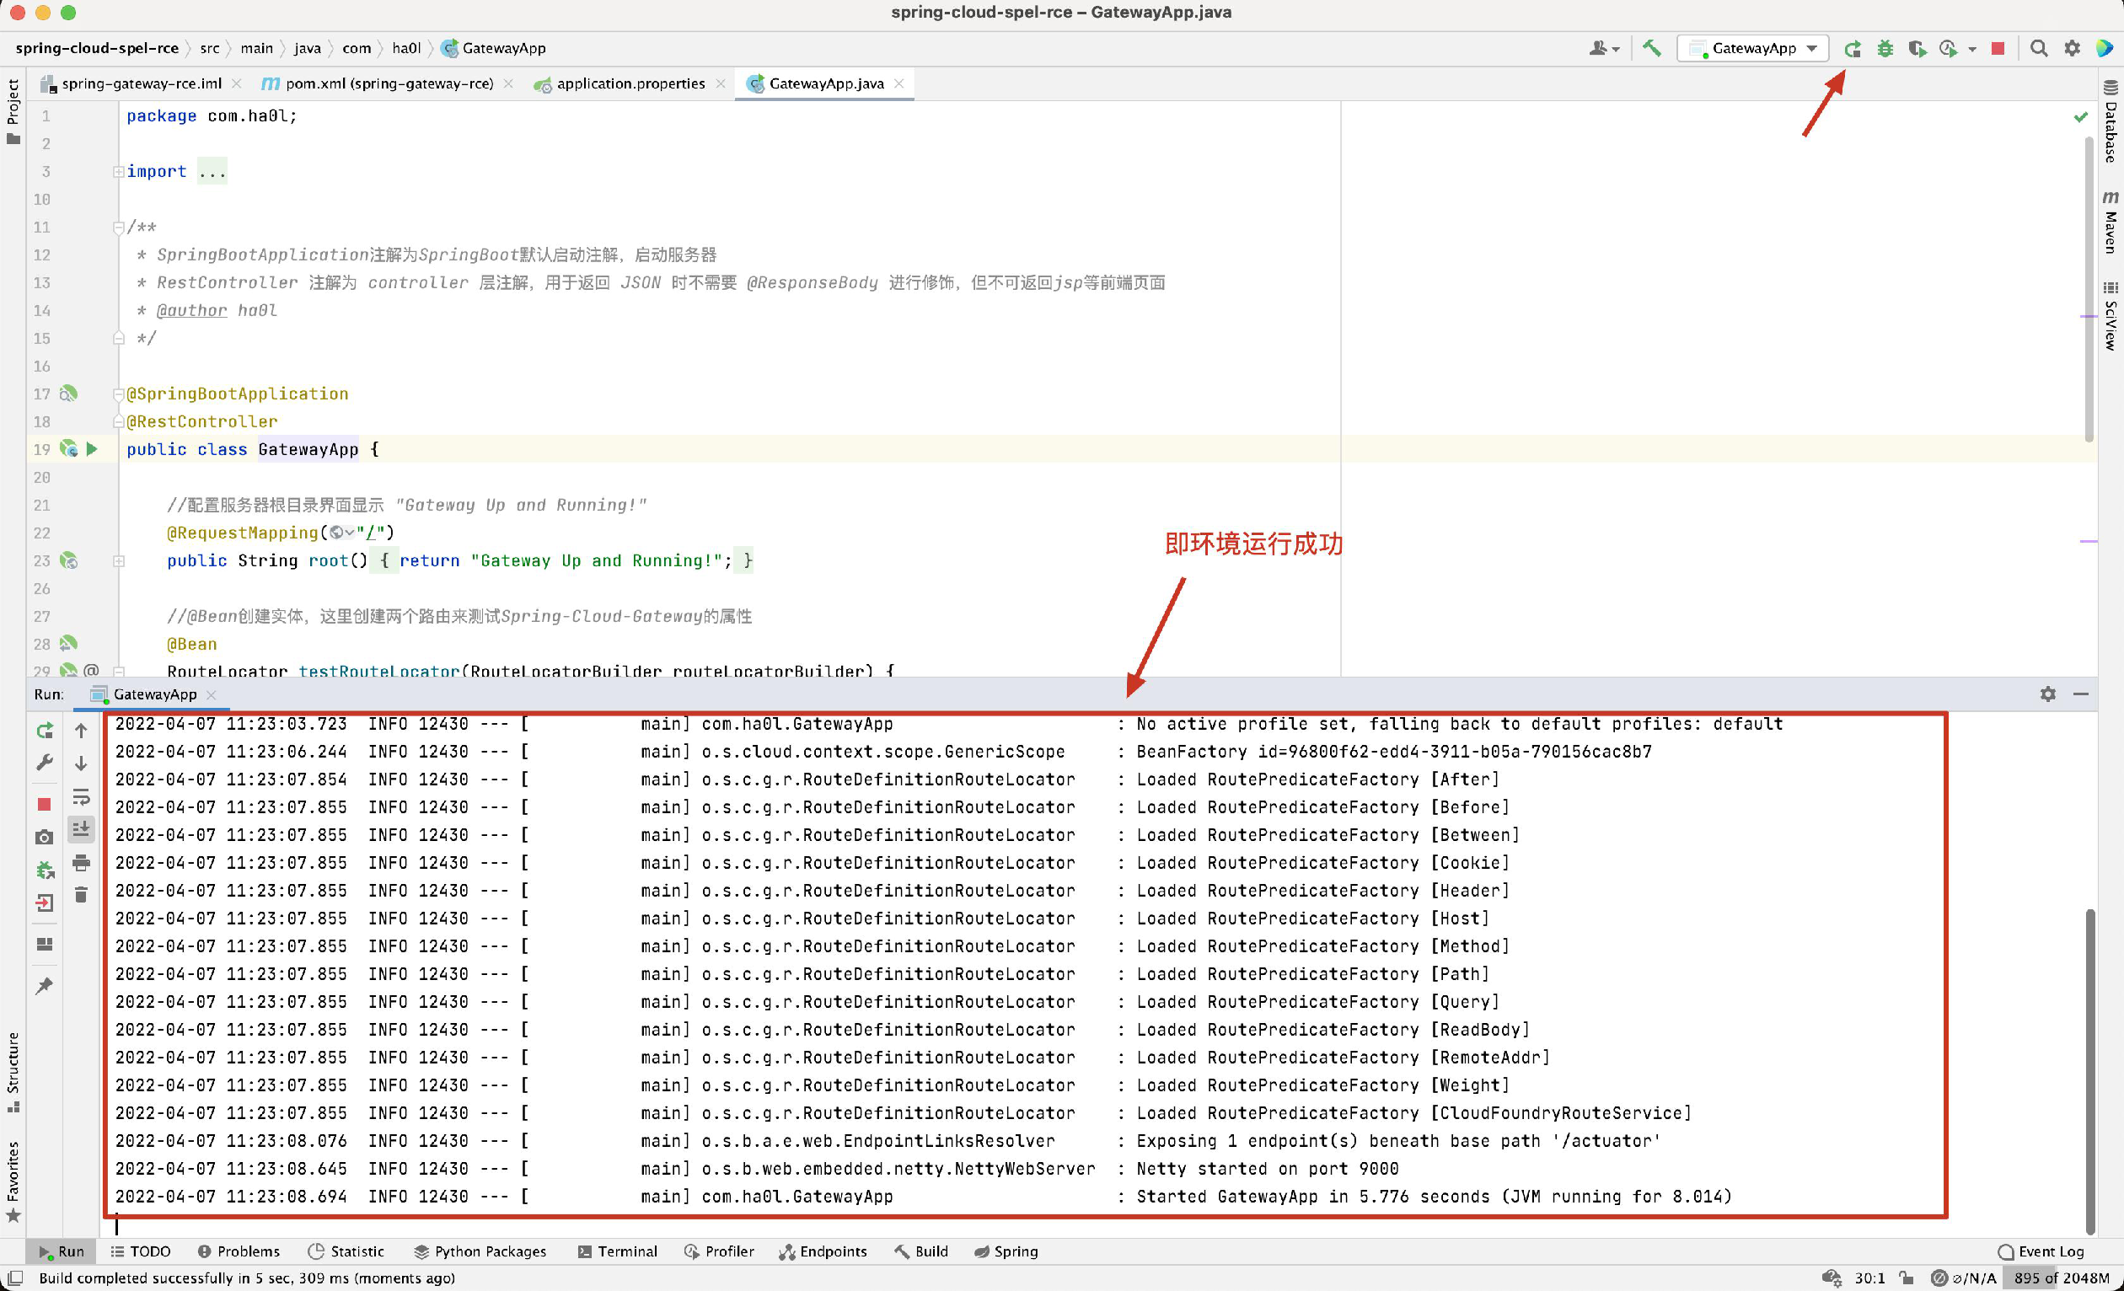Open the pom.xml editor tab
This screenshot has width=2124, height=1291.
389,83
